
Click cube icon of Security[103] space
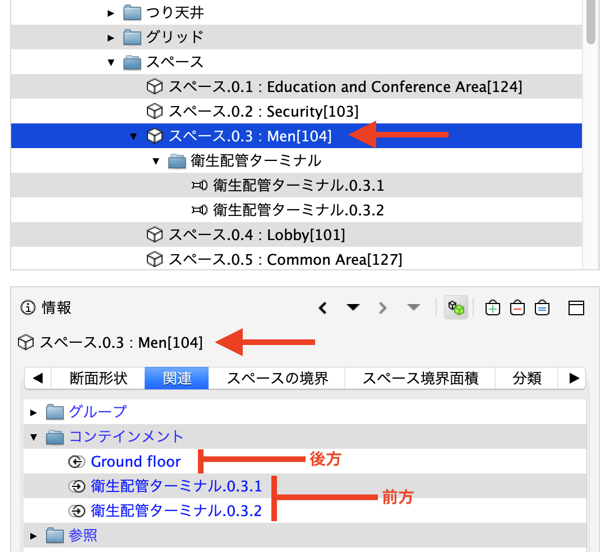pyautogui.click(x=154, y=111)
